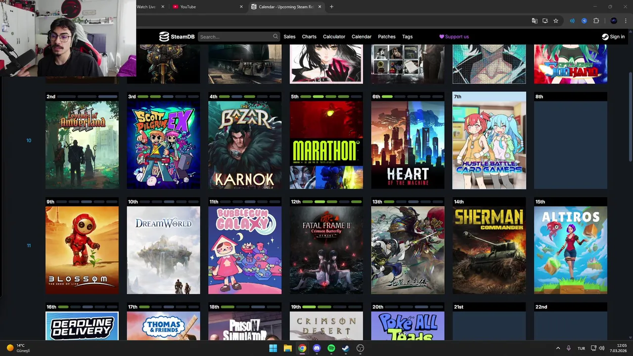The width and height of the screenshot is (633, 356).
Task: Click week number 11 label
Action: pyautogui.click(x=29, y=246)
